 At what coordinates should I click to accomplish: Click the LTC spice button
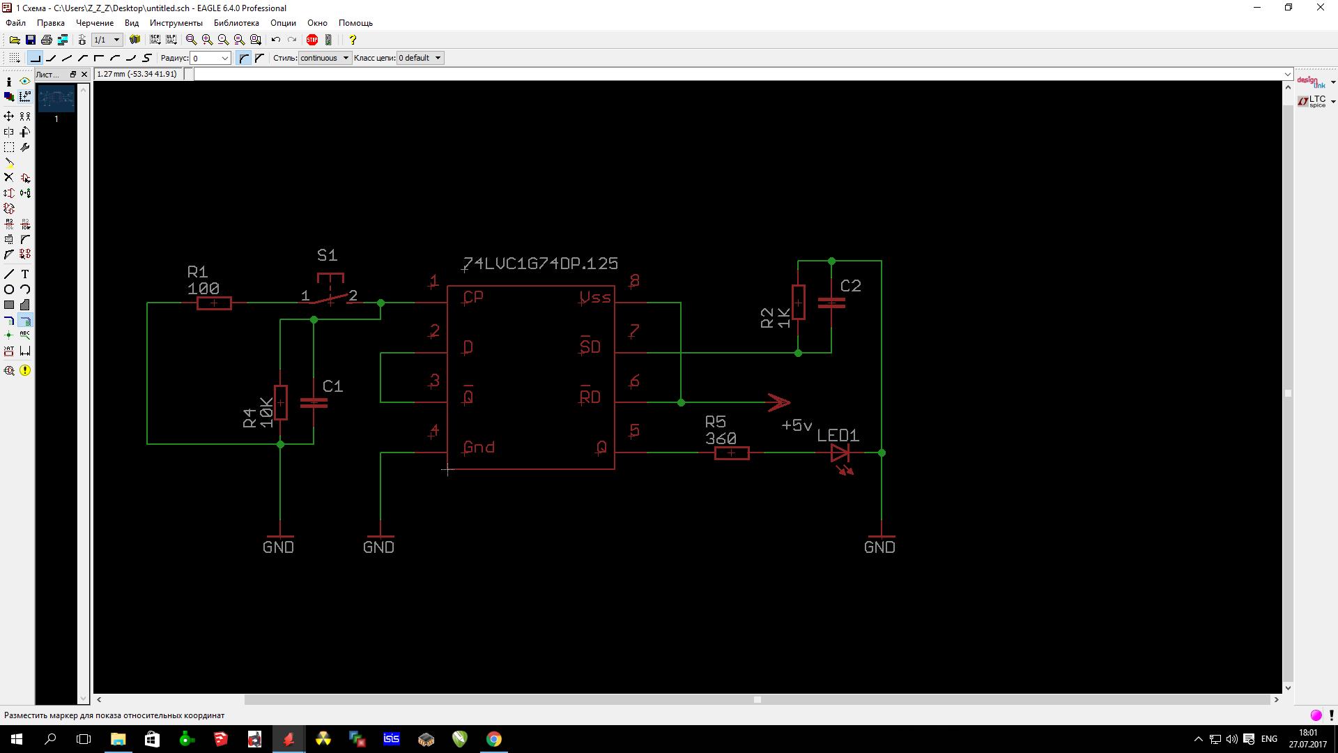1314,102
